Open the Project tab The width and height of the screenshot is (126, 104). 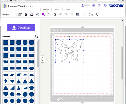pos(46,10)
